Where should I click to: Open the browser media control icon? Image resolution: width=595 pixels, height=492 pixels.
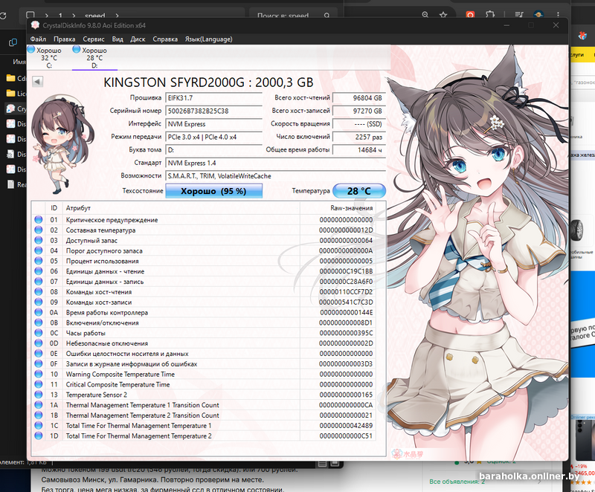[x=518, y=15]
